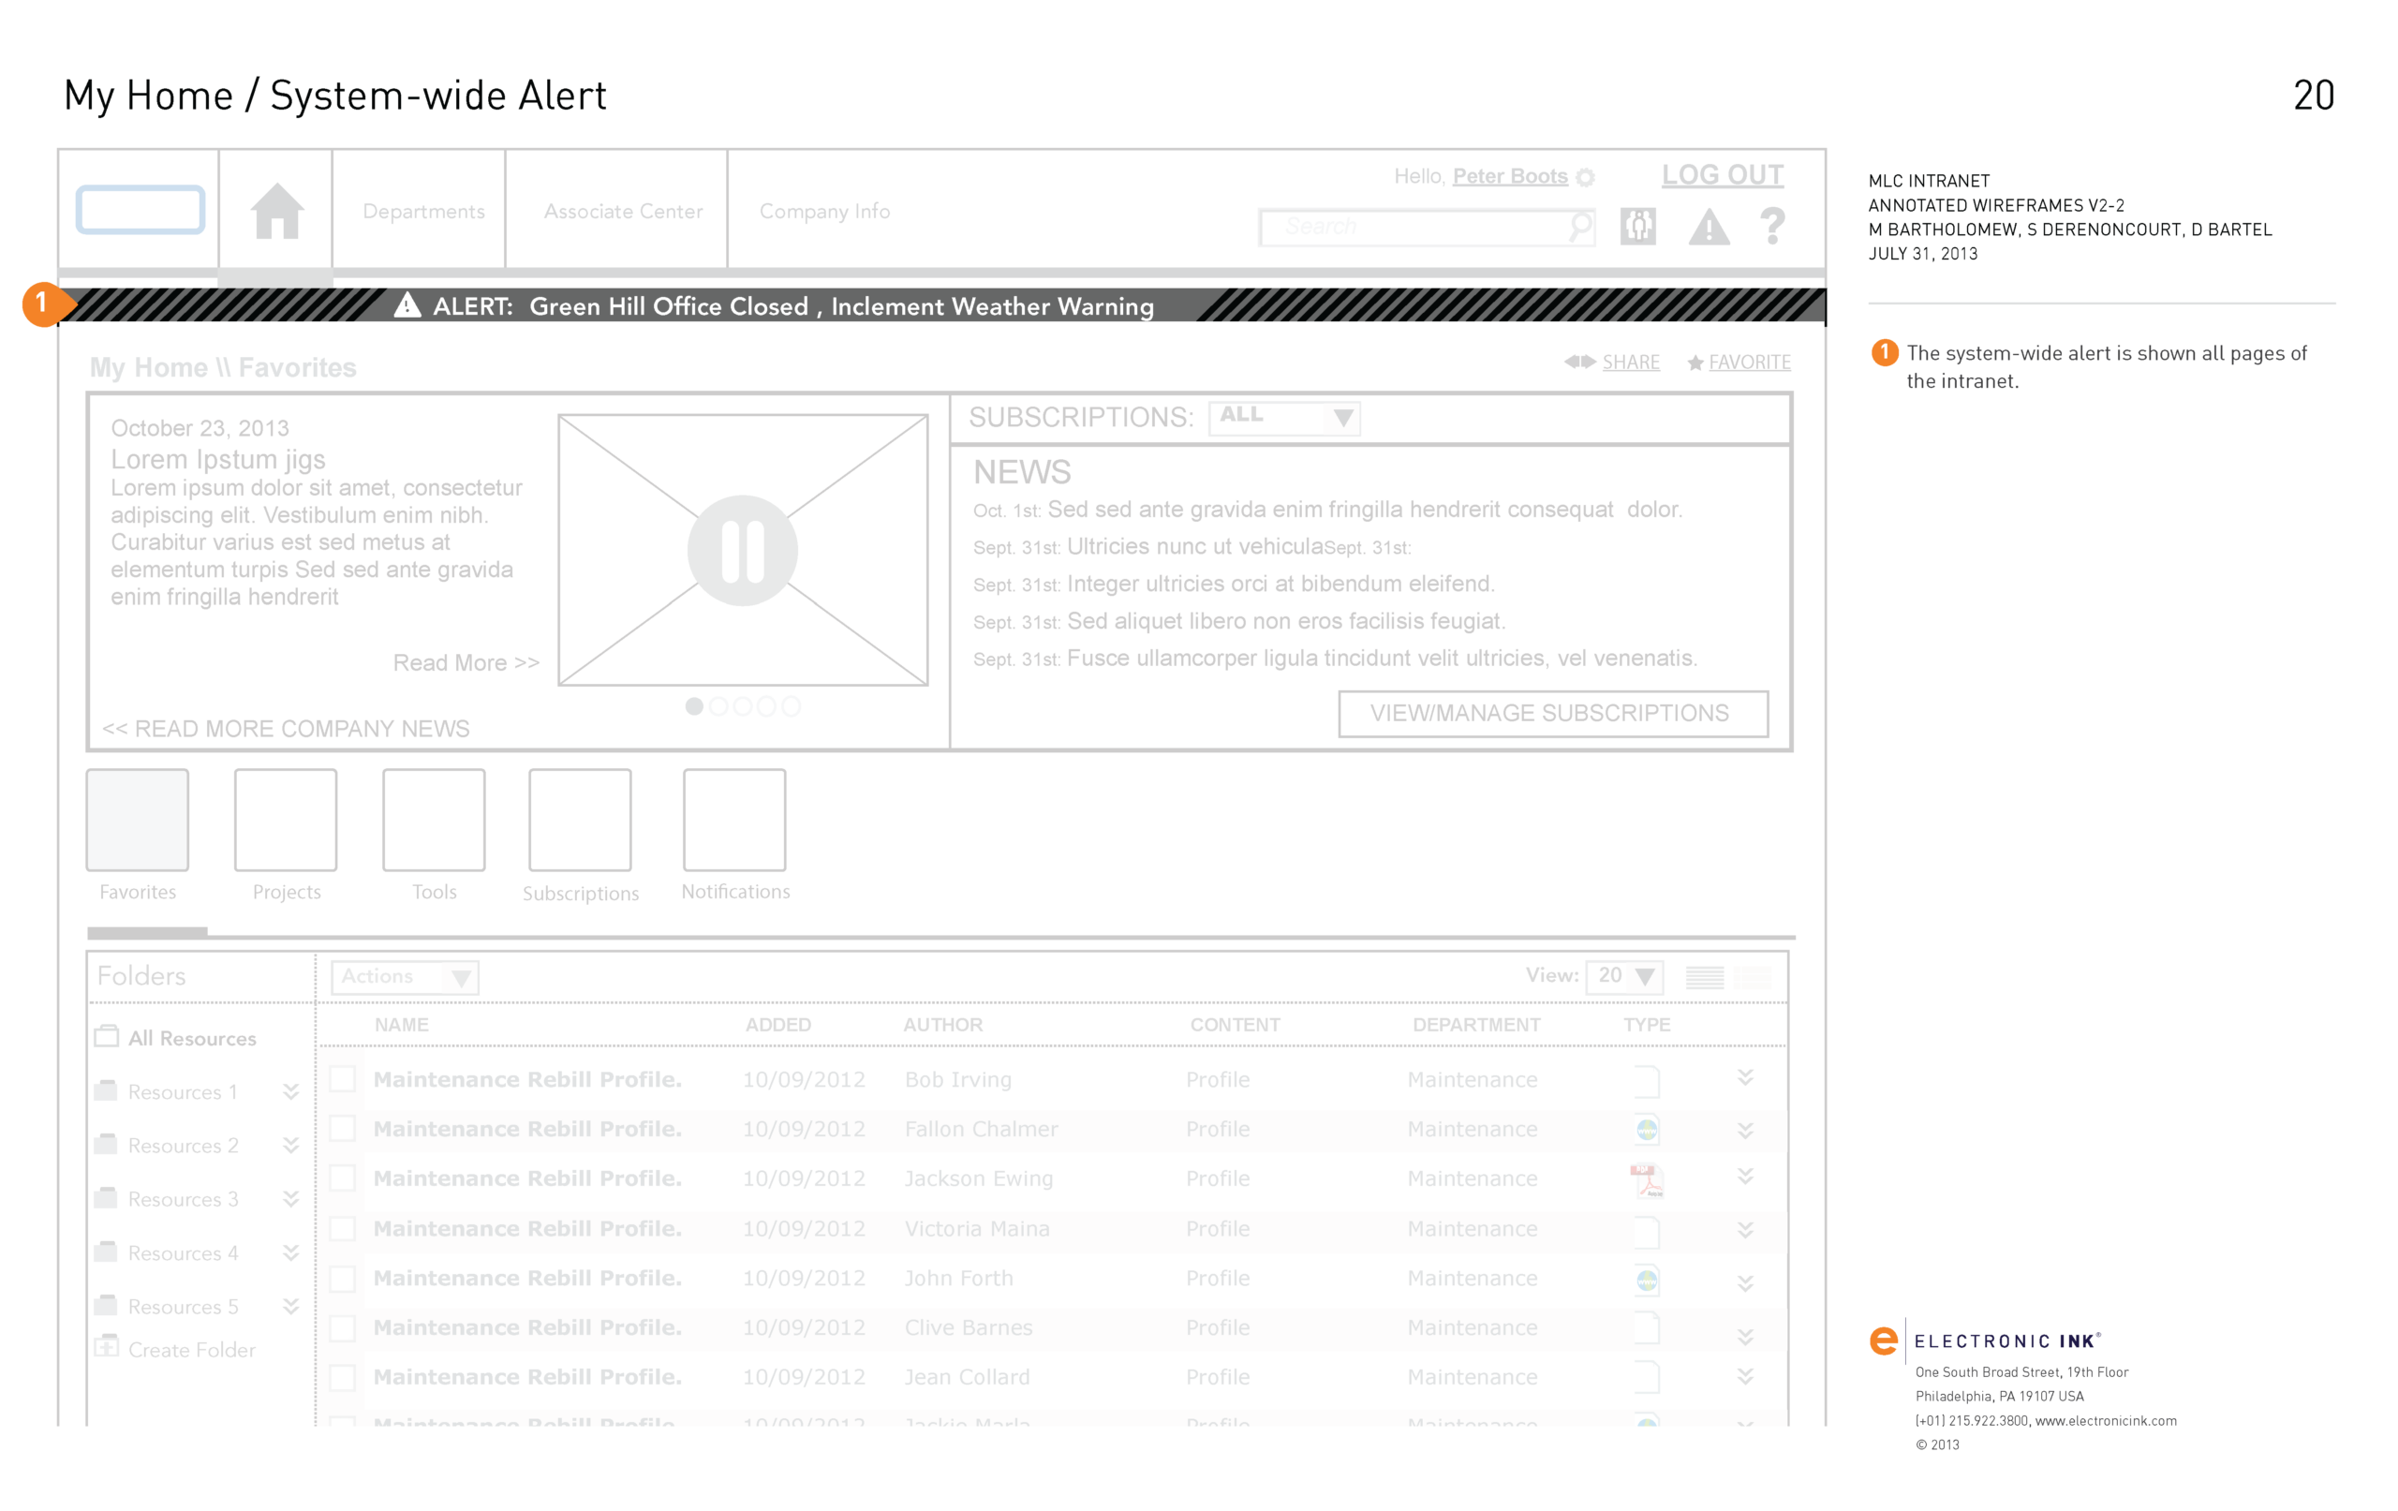
Task: Open the Actions dropdown
Action: click(x=405, y=977)
